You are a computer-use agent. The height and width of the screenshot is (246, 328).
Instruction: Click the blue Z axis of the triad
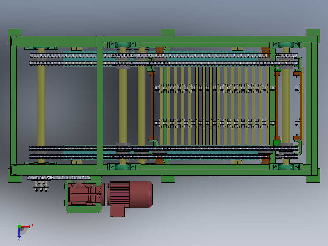tap(19, 233)
